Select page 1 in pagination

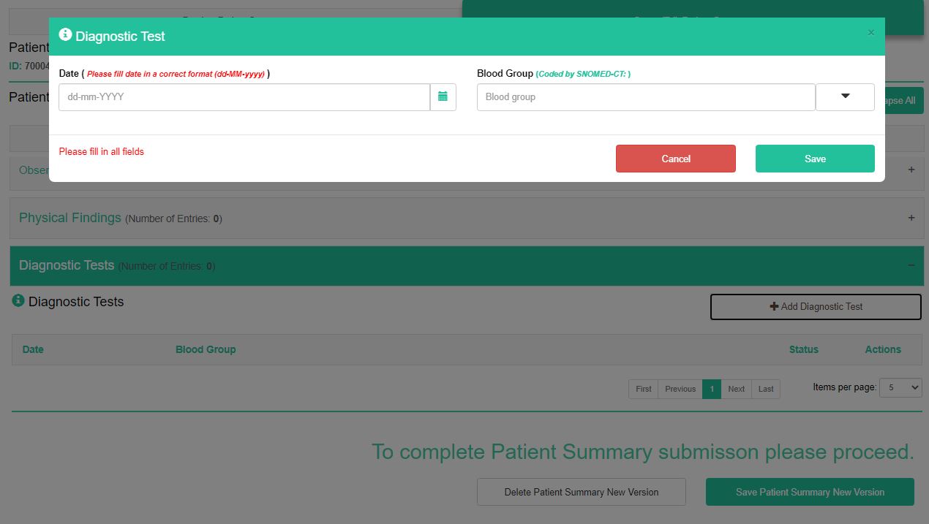(x=711, y=389)
